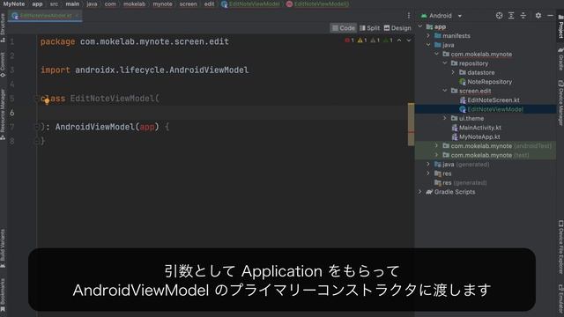Click 'AndroidViewModel' in the import statement
The width and height of the screenshot is (564, 317).
click(209, 70)
